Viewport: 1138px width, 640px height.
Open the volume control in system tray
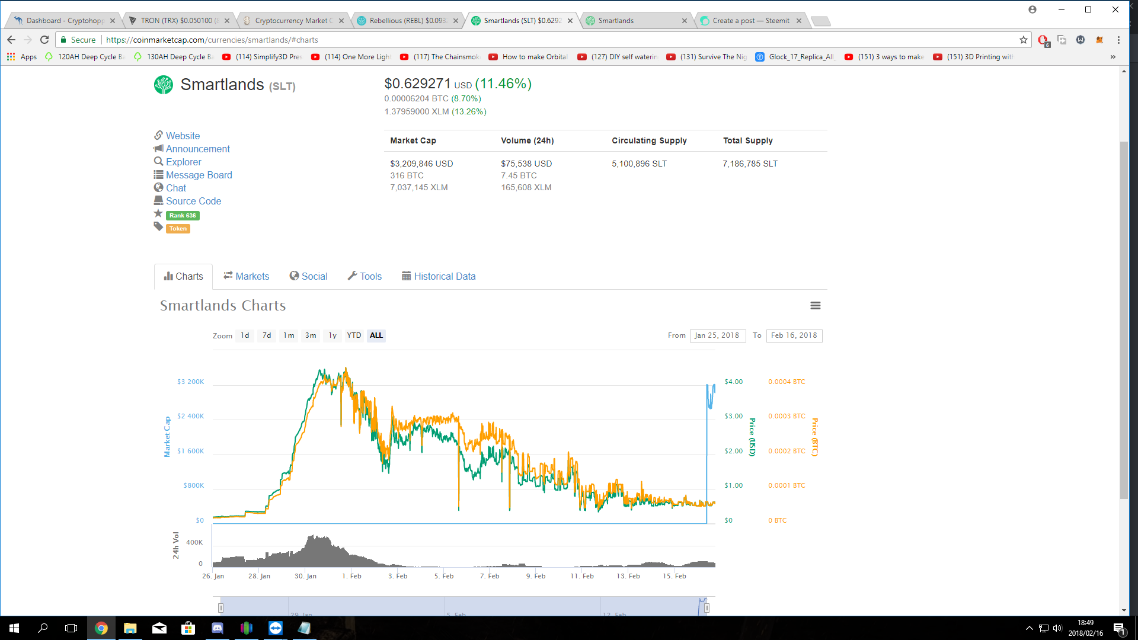1057,628
